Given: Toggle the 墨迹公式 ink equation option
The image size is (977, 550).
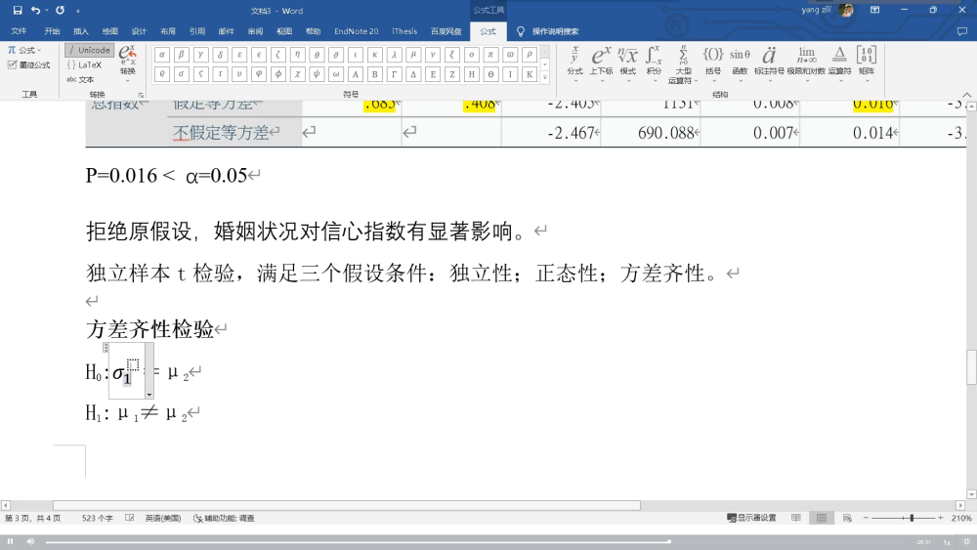Looking at the screenshot, I should (x=28, y=64).
